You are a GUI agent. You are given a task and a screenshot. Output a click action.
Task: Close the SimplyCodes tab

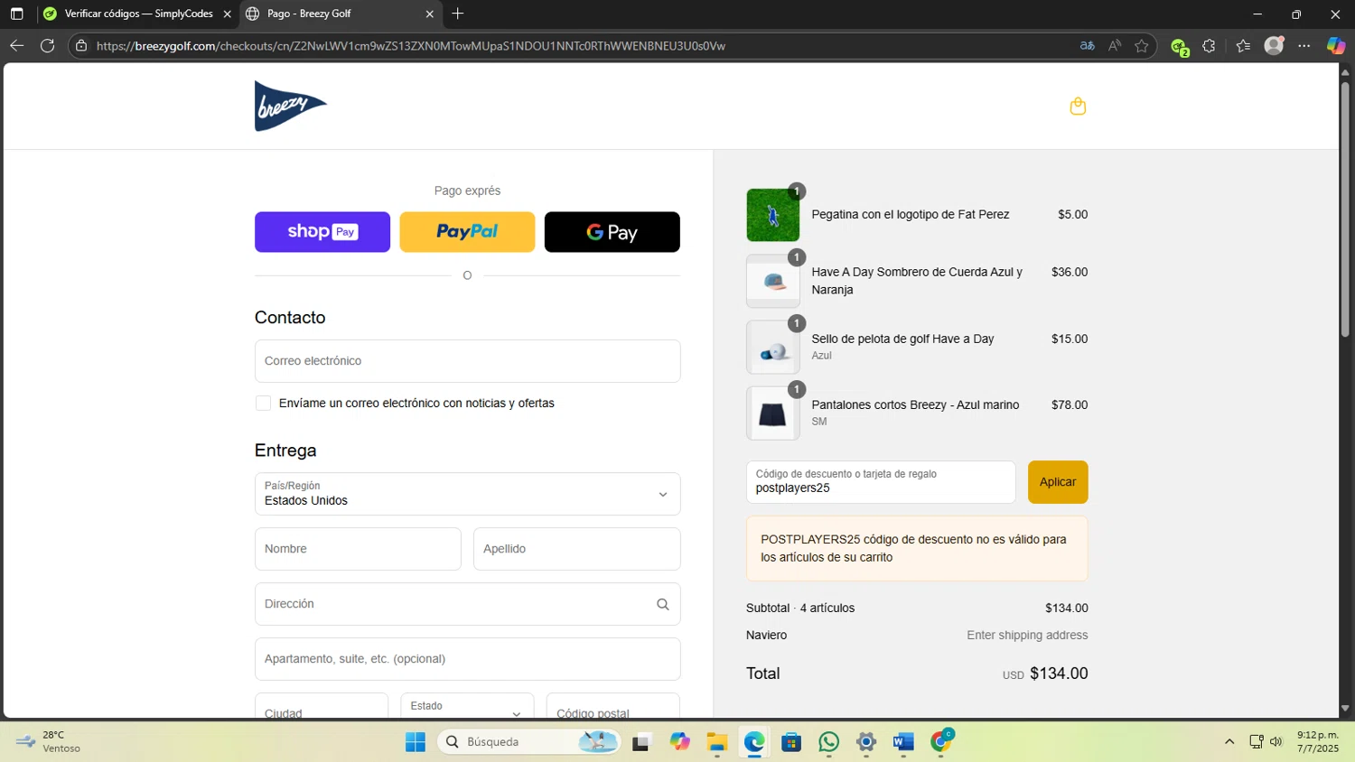click(227, 14)
